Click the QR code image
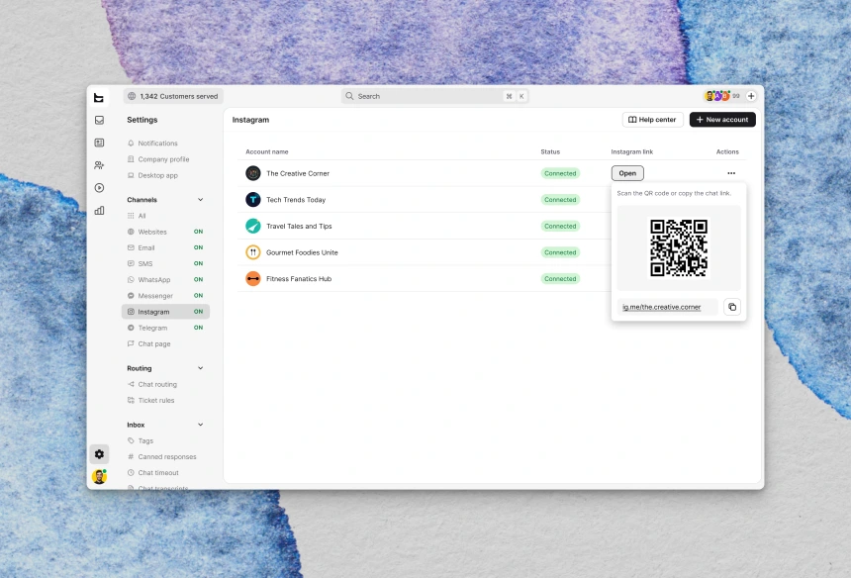 [679, 248]
